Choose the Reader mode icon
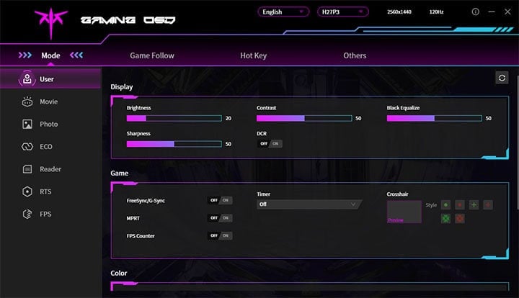 point(27,169)
